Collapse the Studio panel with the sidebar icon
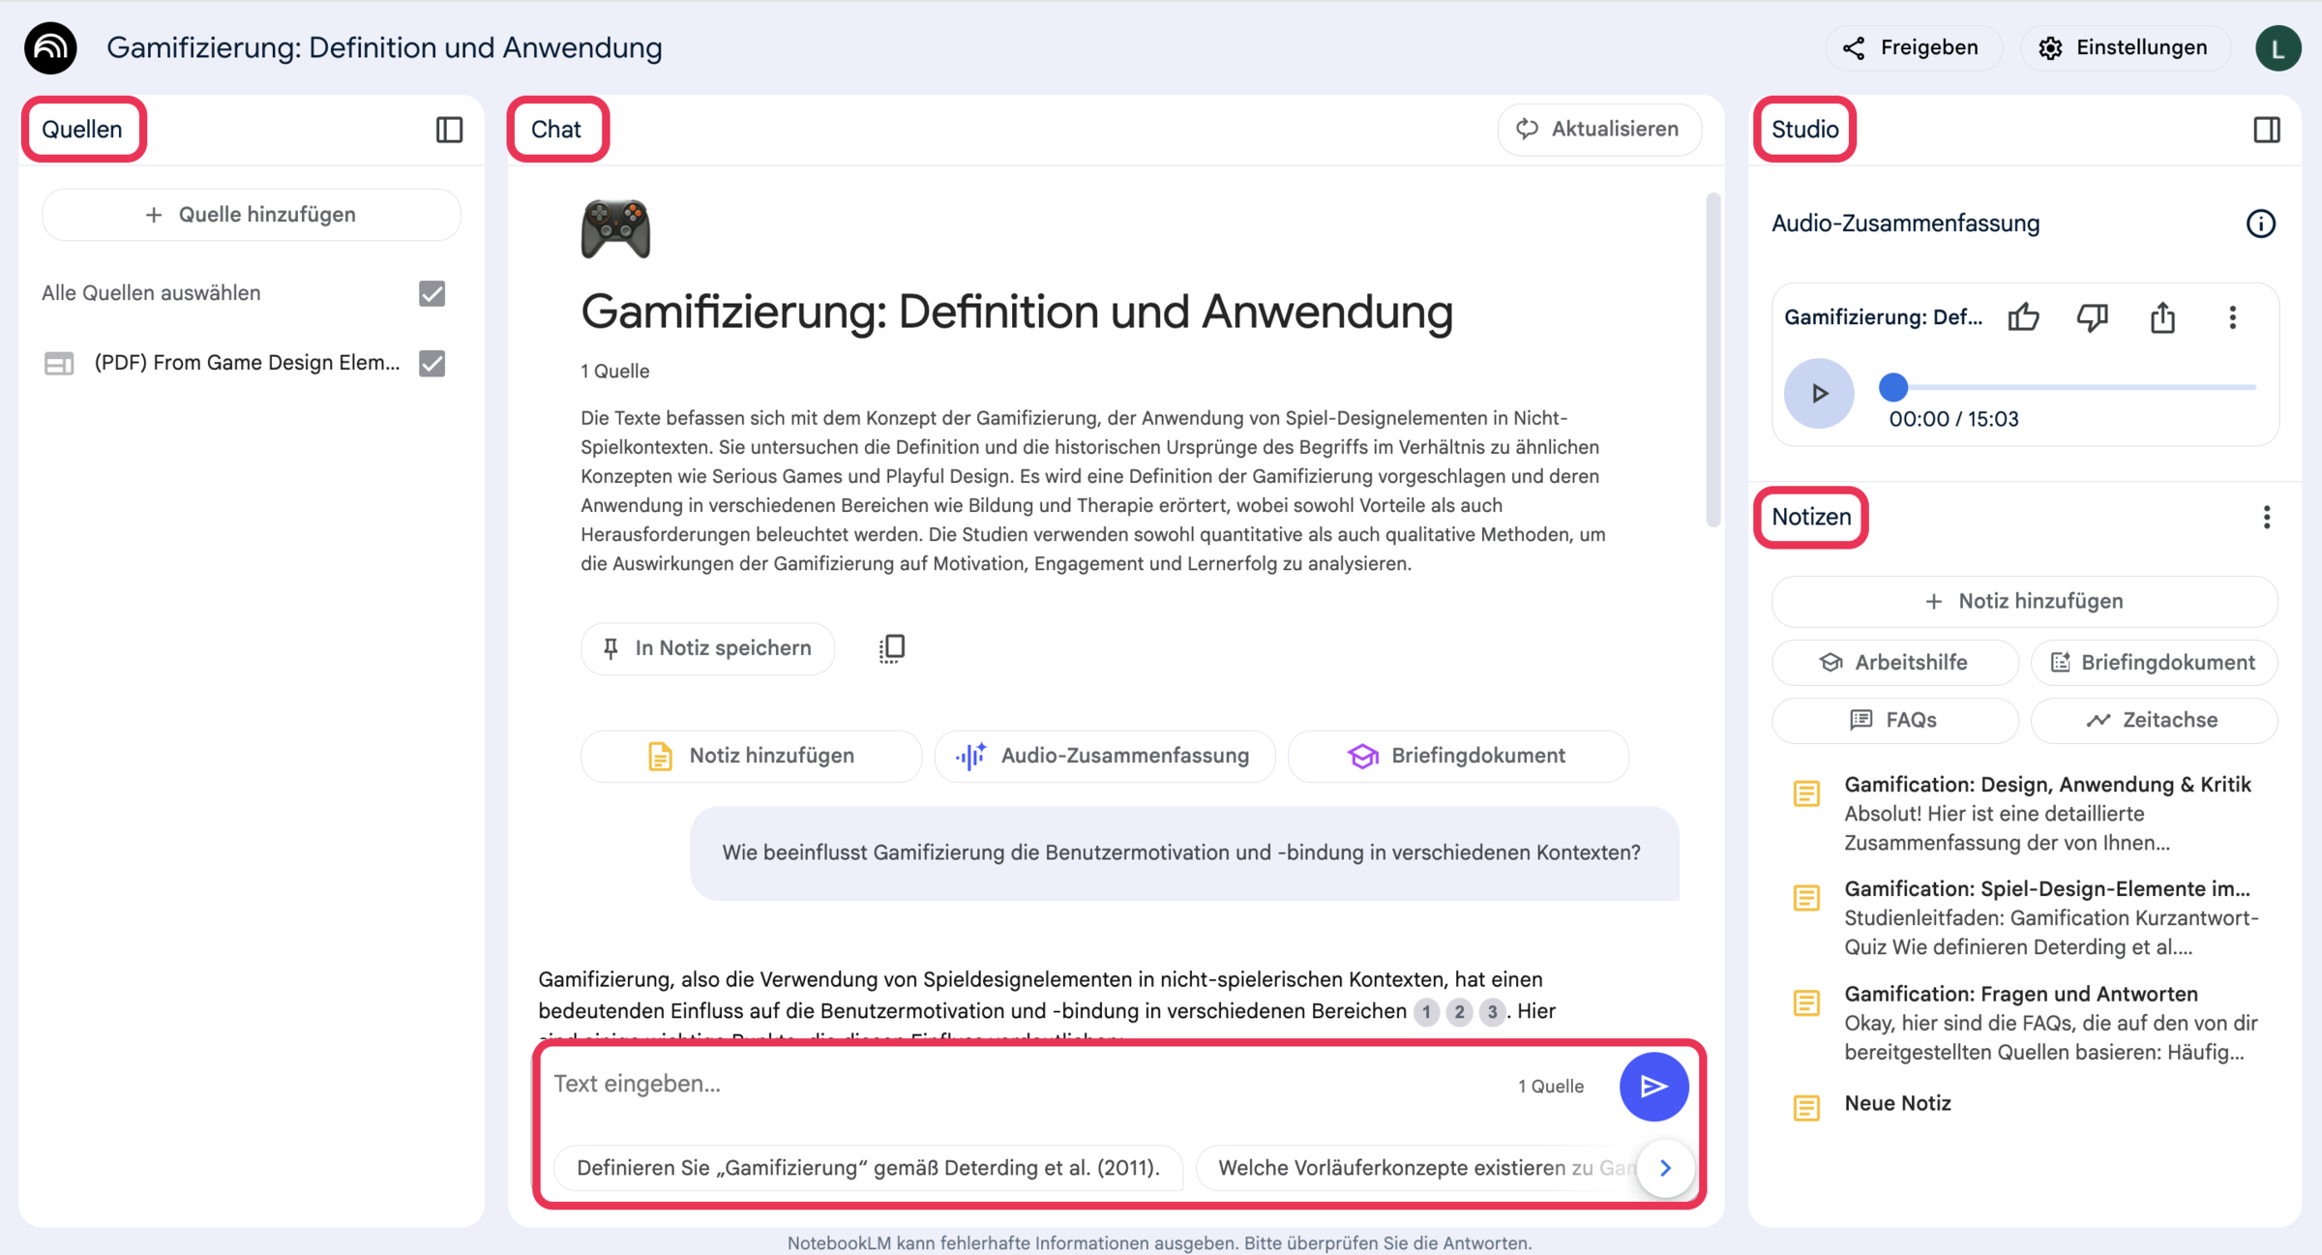Viewport: 2322px width, 1255px height. [2266, 130]
